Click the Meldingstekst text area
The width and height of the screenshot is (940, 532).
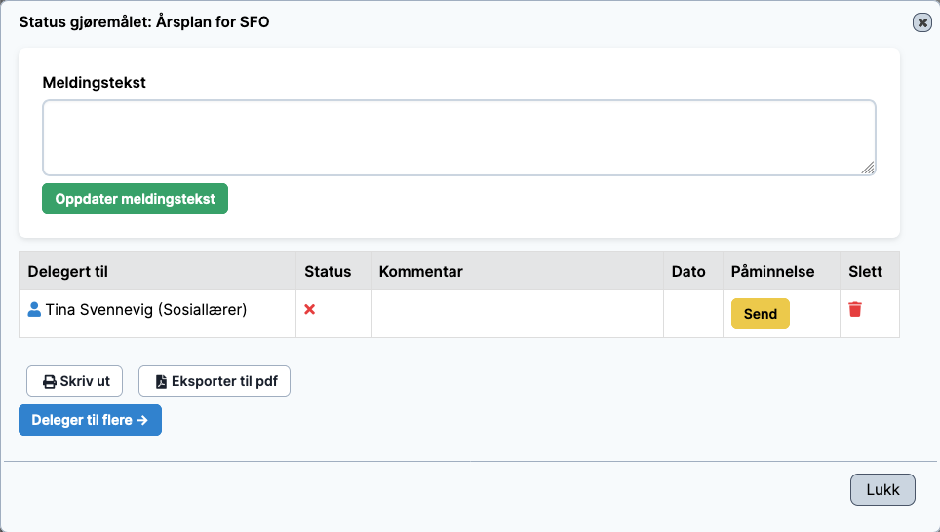coord(458,137)
